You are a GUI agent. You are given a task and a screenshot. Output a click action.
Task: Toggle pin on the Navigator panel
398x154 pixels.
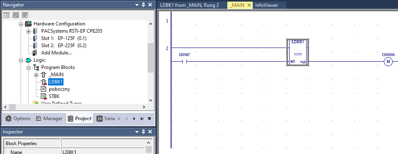(144, 5)
